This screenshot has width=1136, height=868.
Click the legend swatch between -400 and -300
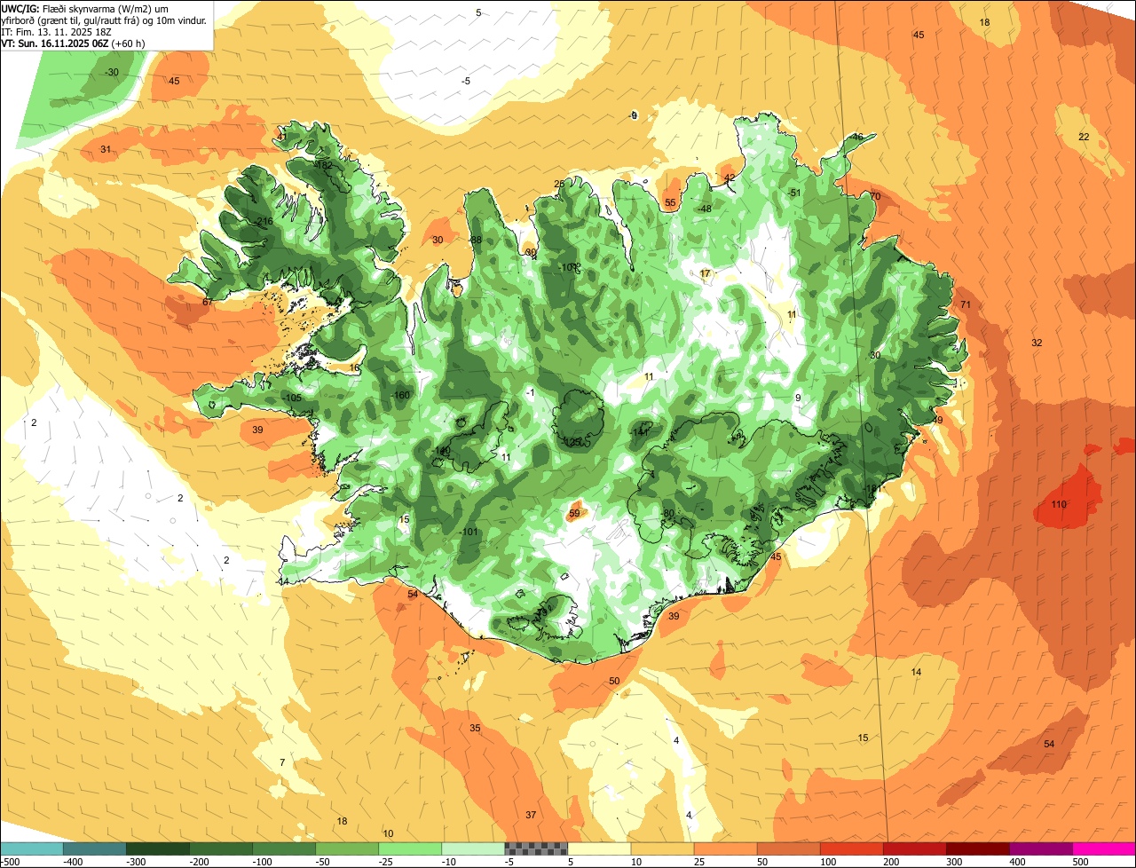coord(95,848)
